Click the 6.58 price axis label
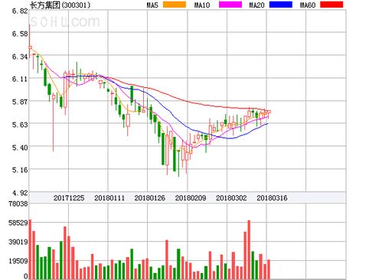This screenshot has height=280, width=382. click(20, 34)
